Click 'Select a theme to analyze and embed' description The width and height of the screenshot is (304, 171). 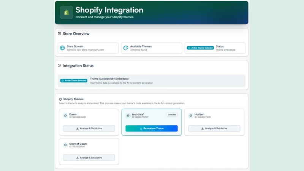122,103
